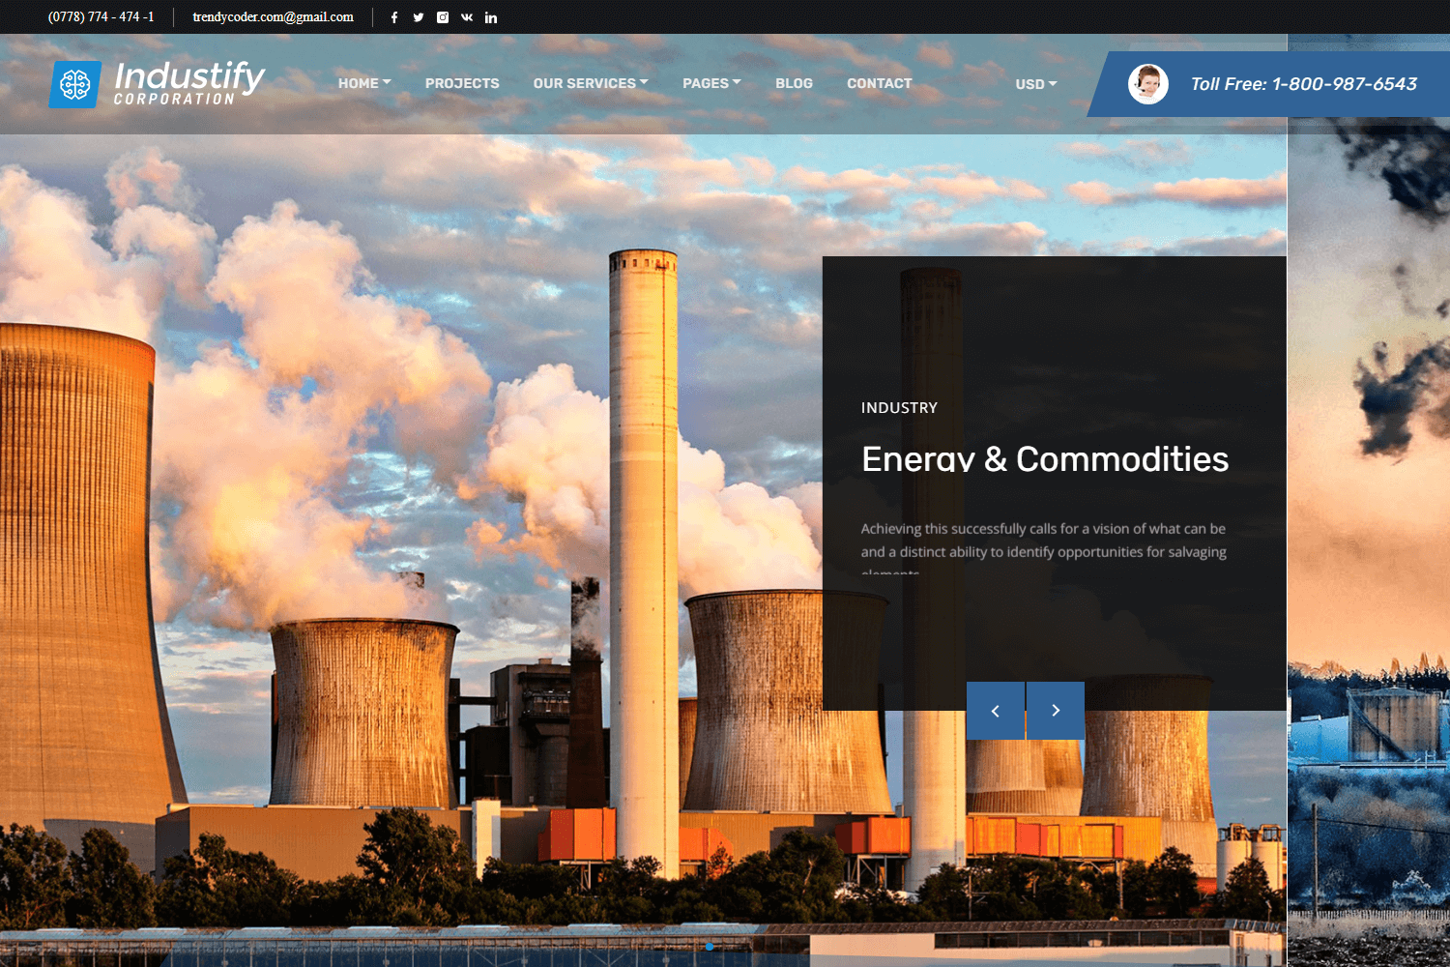Click the Energy & Commodities heading
This screenshot has width=1450, height=967.
[x=1045, y=459]
